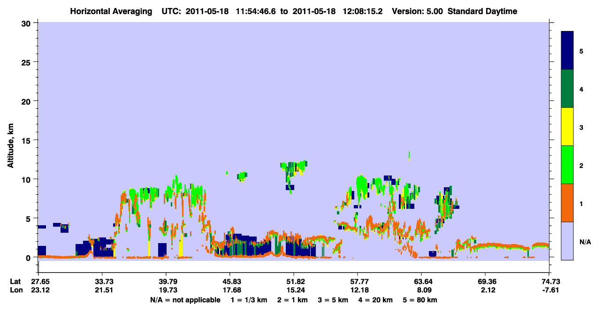The width and height of the screenshot is (610, 313).
Task: Click the latitude value 51.82
Action: 293,282
